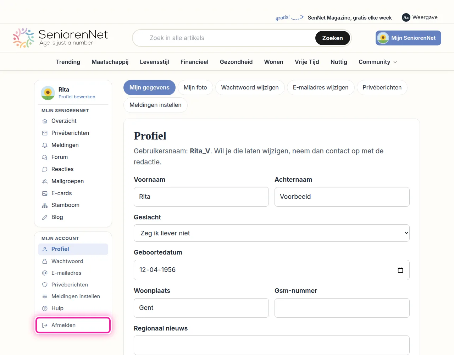Click the Woonplaats input field

[201, 308]
